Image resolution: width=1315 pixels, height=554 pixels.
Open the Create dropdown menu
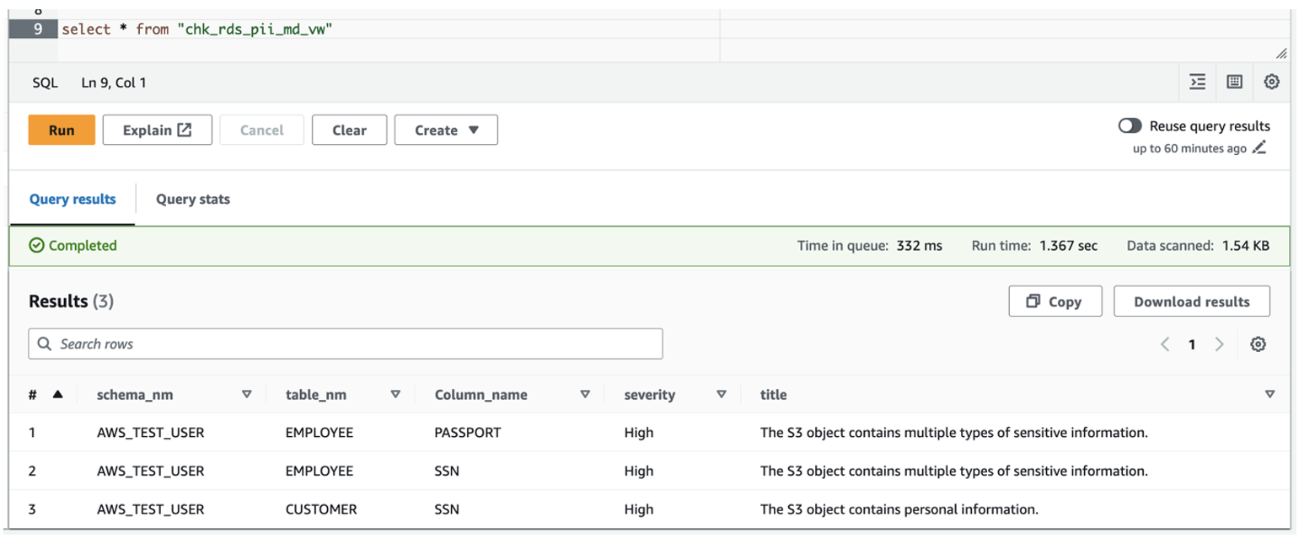446,131
